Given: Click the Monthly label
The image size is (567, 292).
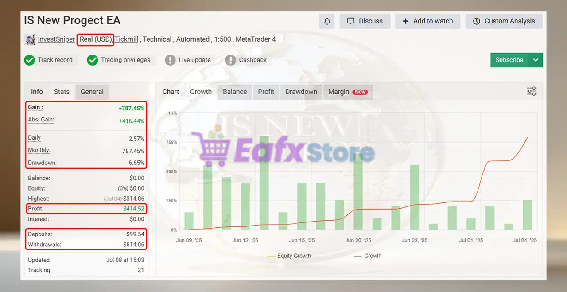Looking at the screenshot, I should [x=39, y=150].
